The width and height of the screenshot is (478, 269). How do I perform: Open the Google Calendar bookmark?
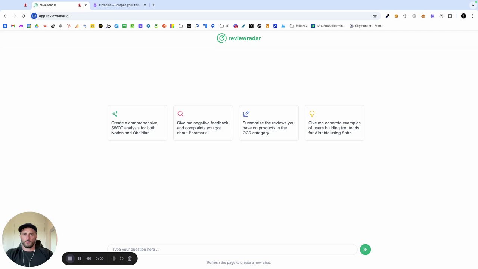click(29, 26)
